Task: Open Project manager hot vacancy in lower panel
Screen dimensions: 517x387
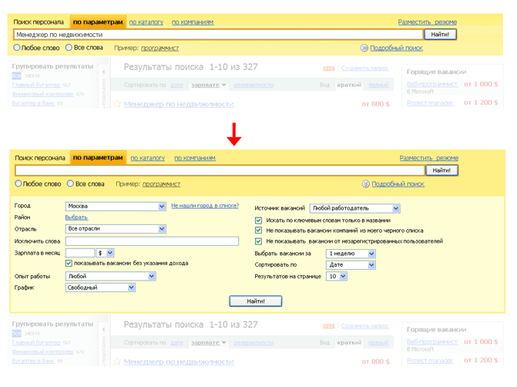Action: pos(430,361)
